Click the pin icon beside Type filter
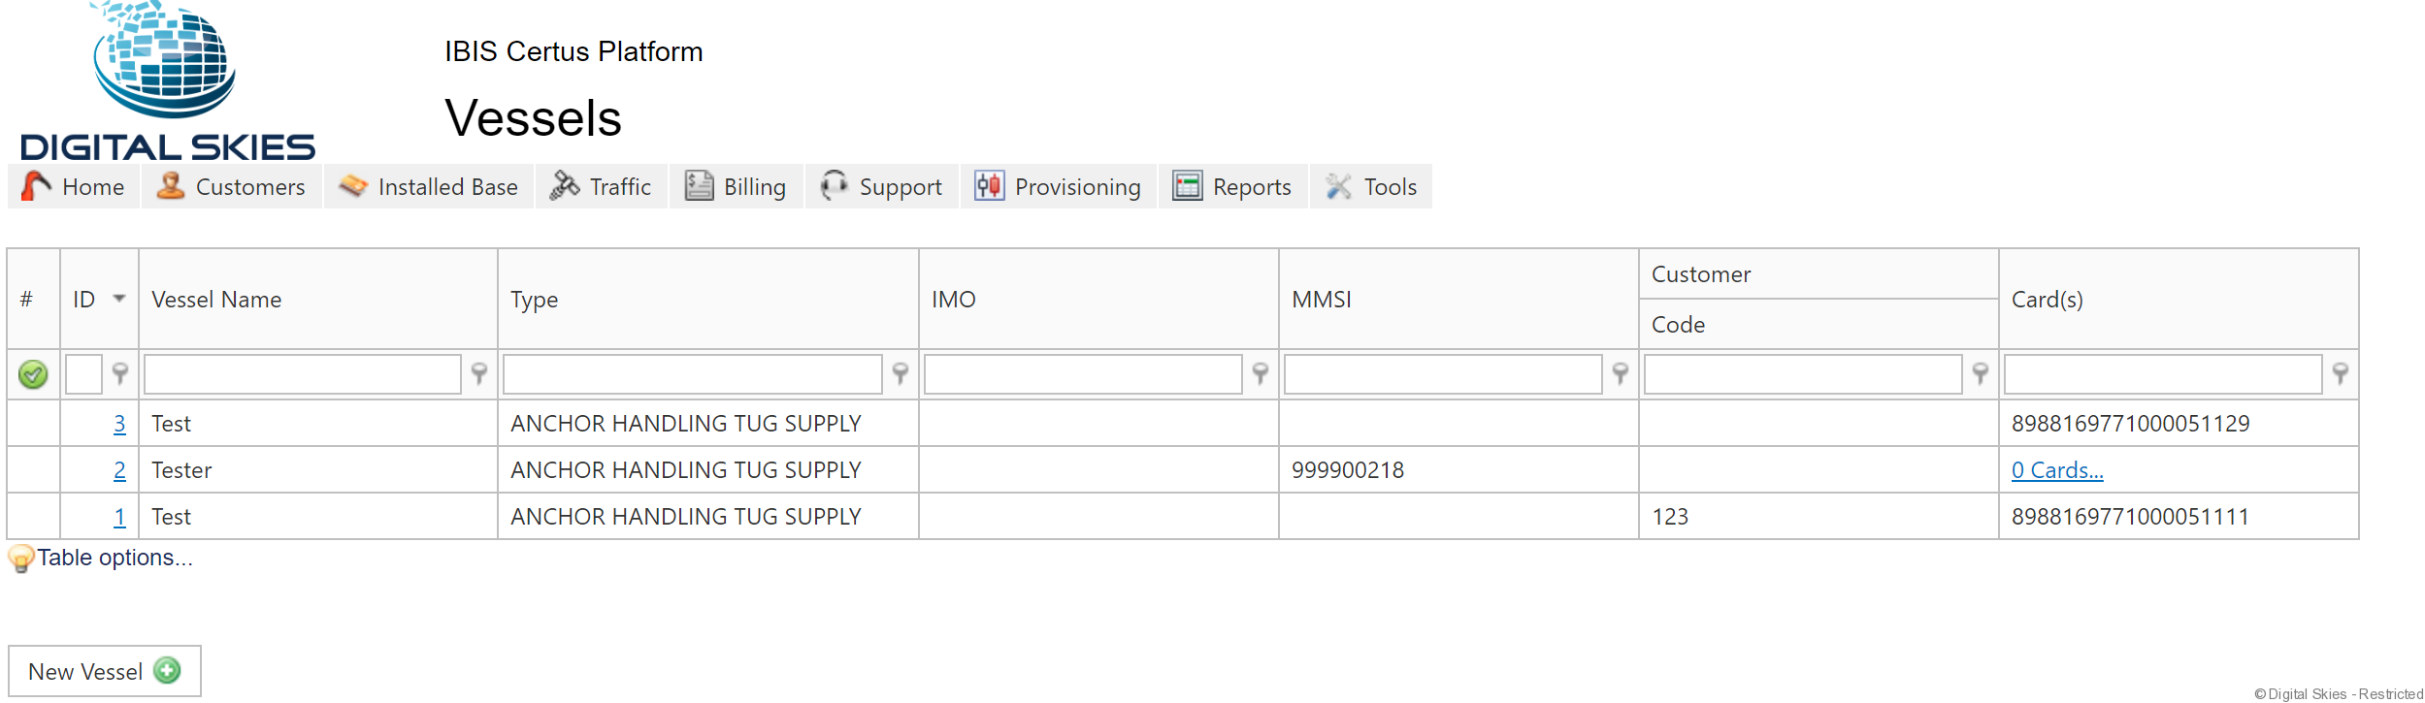This screenshot has width=2425, height=703. (901, 373)
